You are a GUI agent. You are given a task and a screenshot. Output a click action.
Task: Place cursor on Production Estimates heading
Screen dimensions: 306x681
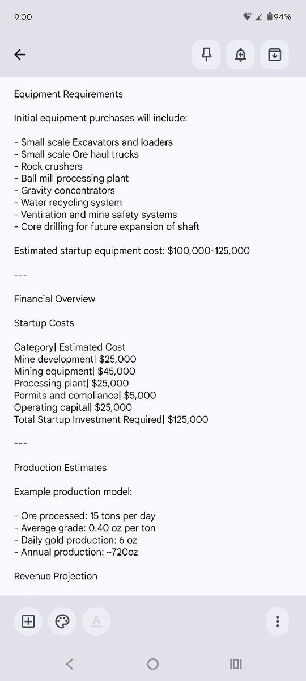[x=60, y=468]
